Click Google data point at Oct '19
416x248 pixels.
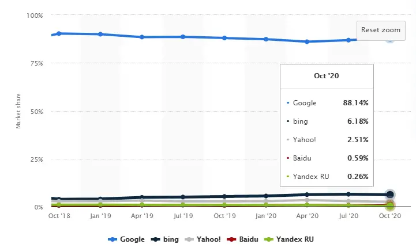pos(224,38)
